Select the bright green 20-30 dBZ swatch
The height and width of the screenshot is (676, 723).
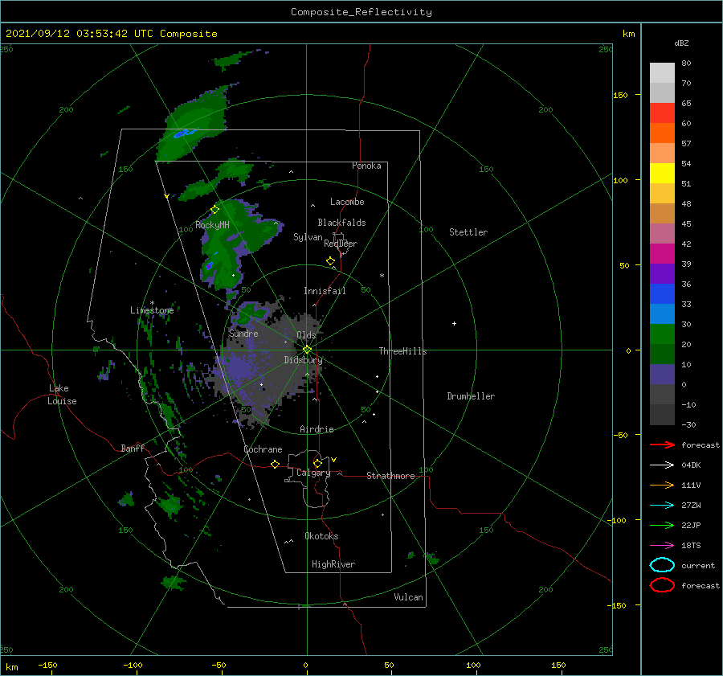(662, 334)
